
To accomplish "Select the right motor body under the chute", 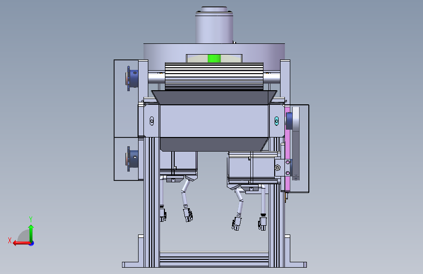I will [x=251, y=167].
